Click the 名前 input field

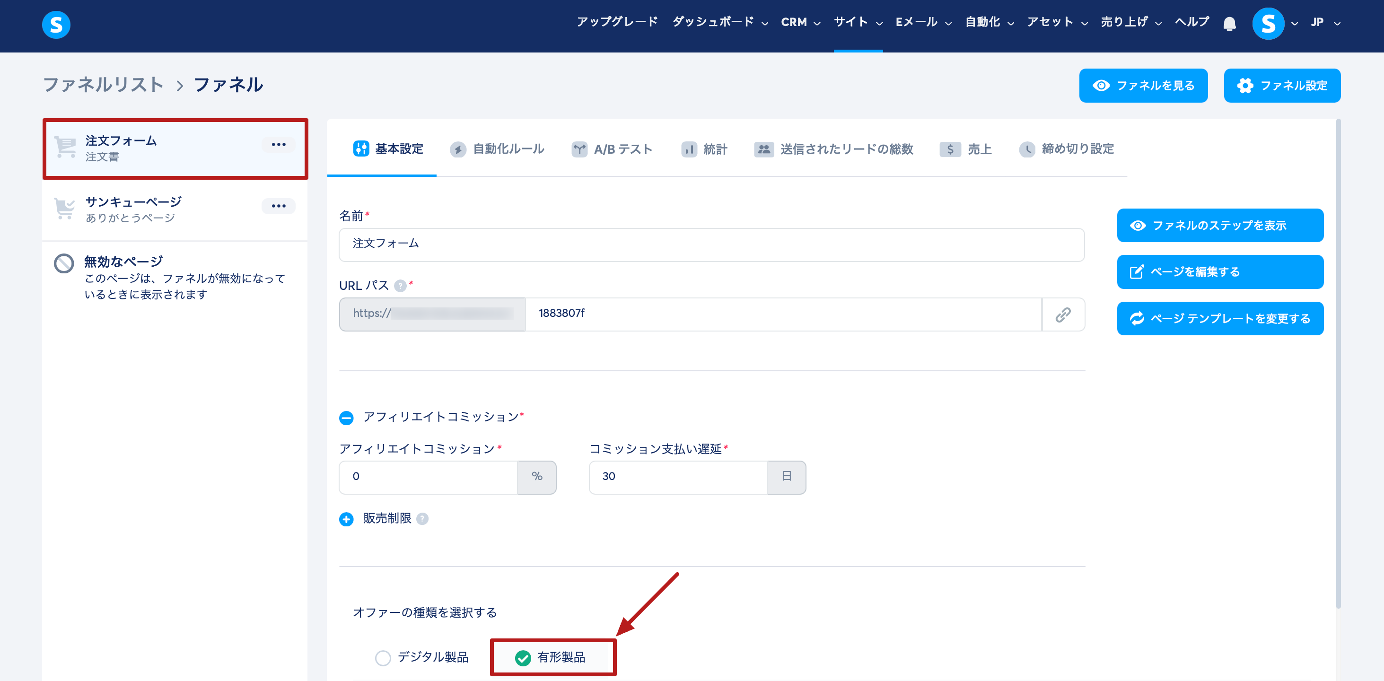711,245
